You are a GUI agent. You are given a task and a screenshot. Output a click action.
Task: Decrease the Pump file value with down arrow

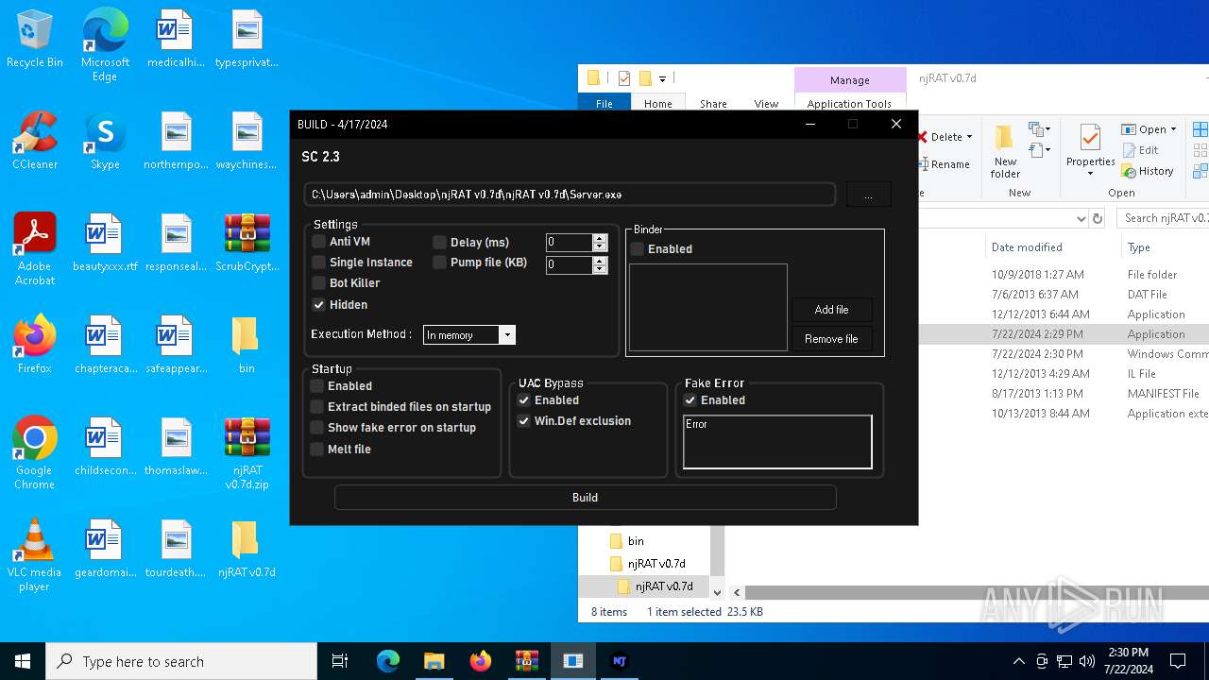[599, 269]
